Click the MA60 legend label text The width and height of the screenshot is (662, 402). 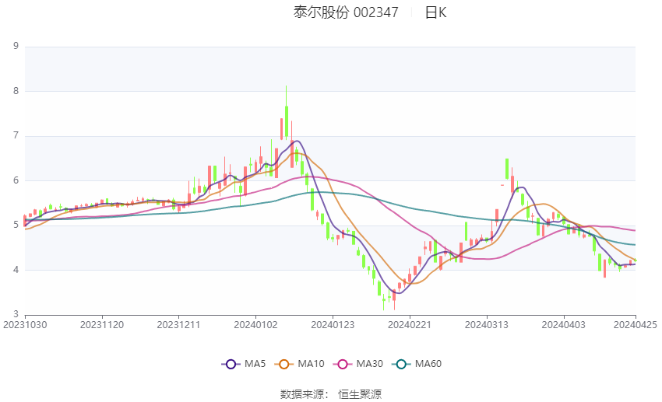[x=428, y=364]
